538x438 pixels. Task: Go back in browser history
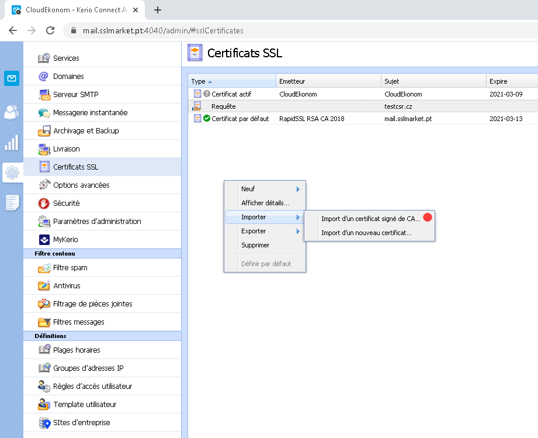click(x=13, y=30)
